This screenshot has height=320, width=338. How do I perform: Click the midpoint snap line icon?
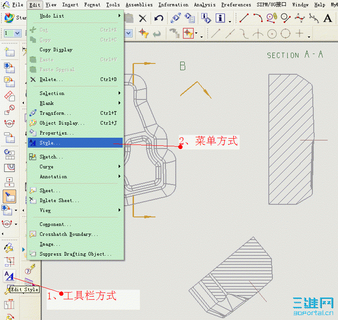click(x=230, y=34)
